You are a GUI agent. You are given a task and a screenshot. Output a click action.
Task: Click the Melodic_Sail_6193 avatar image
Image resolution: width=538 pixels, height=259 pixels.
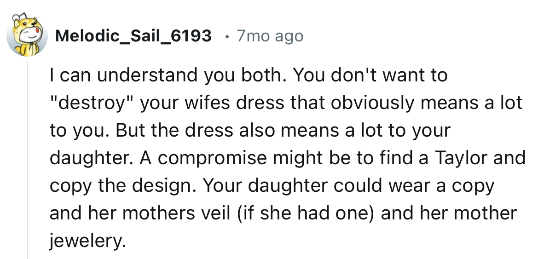(26, 35)
